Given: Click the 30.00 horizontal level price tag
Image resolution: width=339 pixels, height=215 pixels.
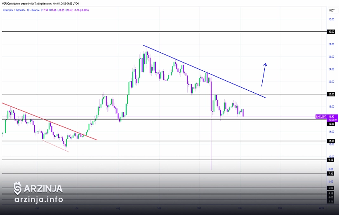Looking at the screenshot, I should [331, 32].
